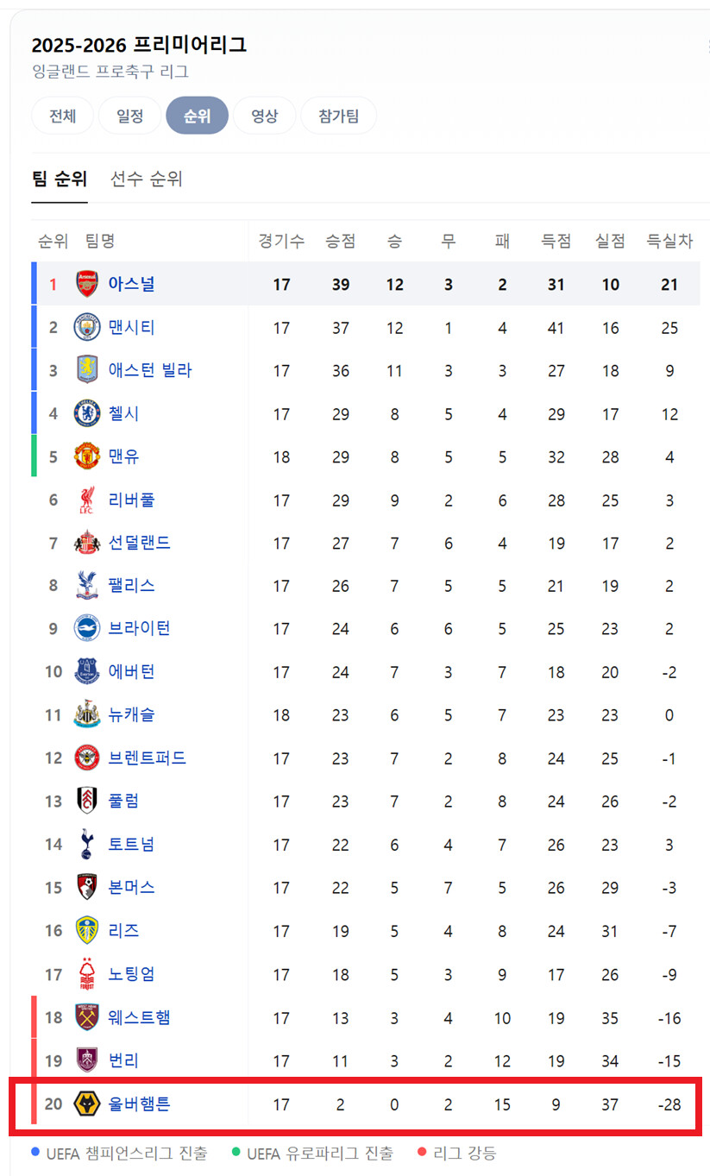Switch to 선수 순위 sub-tab
Image resolution: width=710 pixels, height=1176 pixels.
coord(147,179)
